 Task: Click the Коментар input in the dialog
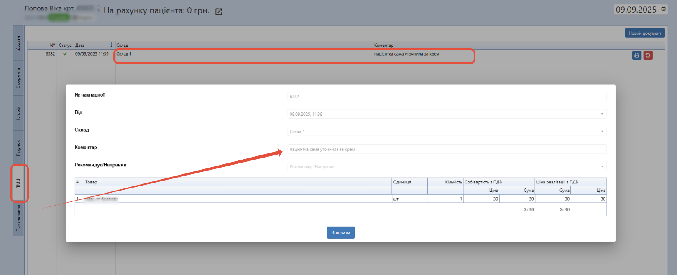[447, 149]
